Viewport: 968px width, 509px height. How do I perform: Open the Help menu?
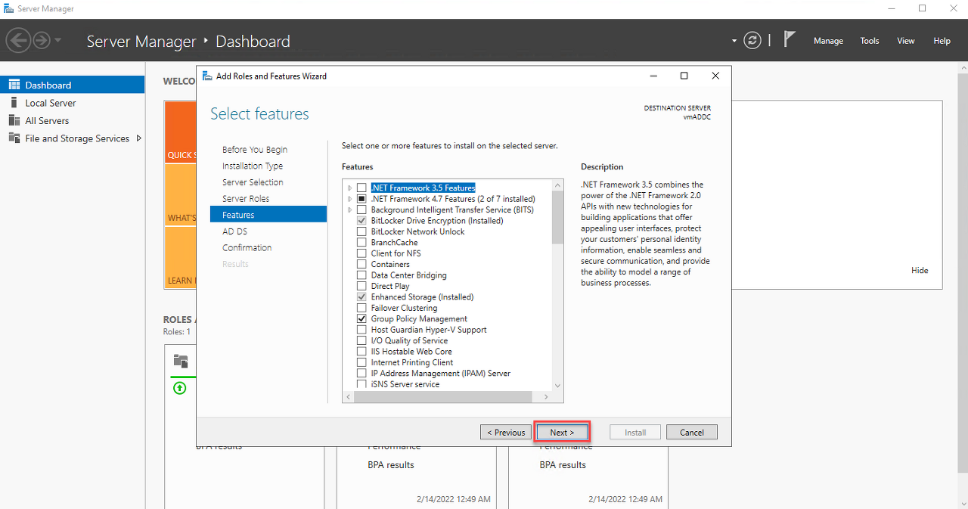click(x=942, y=41)
